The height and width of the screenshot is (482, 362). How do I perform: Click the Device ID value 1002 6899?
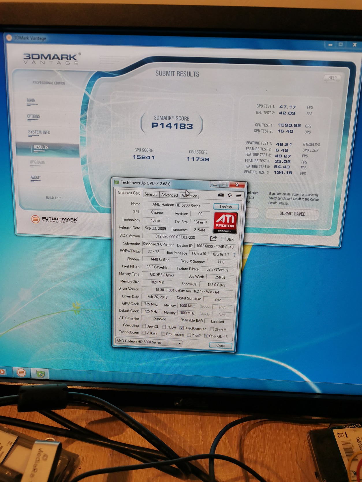pyautogui.click(x=215, y=246)
